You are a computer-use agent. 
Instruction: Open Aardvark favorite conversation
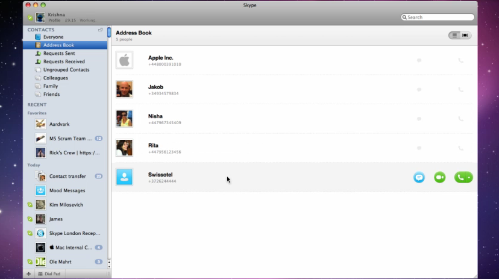[x=65, y=124]
